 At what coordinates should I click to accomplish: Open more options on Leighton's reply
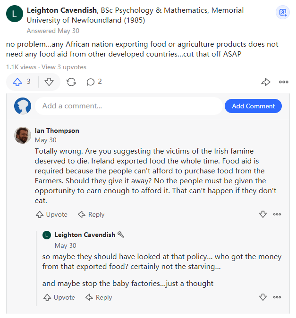(277, 297)
